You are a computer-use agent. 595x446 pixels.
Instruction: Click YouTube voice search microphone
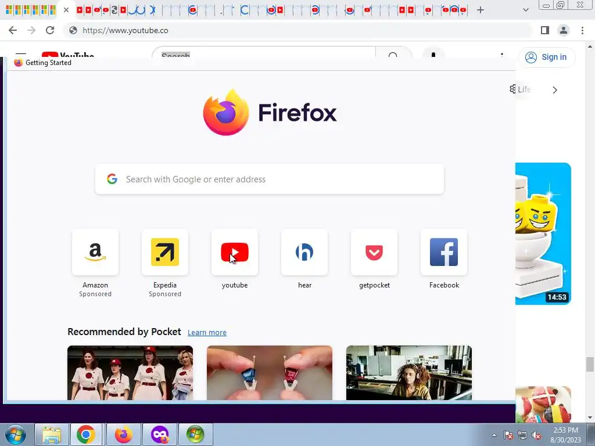[x=433, y=54]
